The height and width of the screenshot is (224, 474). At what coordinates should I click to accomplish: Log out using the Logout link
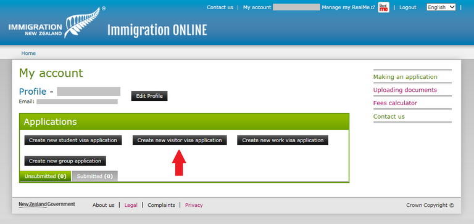408,7
